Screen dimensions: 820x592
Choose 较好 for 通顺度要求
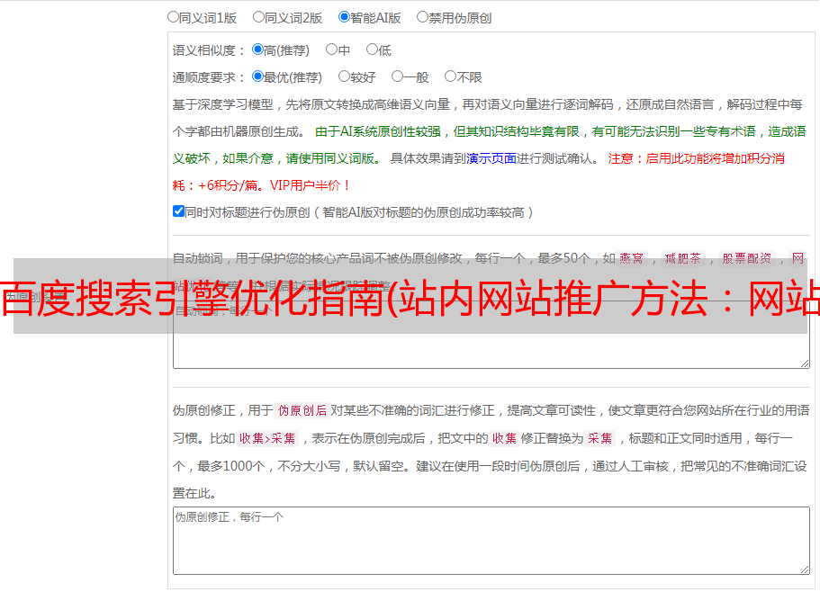tap(344, 76)
